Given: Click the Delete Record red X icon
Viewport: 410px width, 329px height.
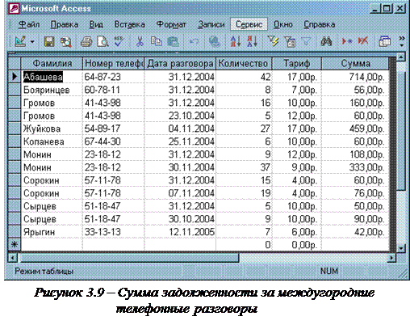Looking at the screenshot, I should pyautogui.click(x=363, y=41).
